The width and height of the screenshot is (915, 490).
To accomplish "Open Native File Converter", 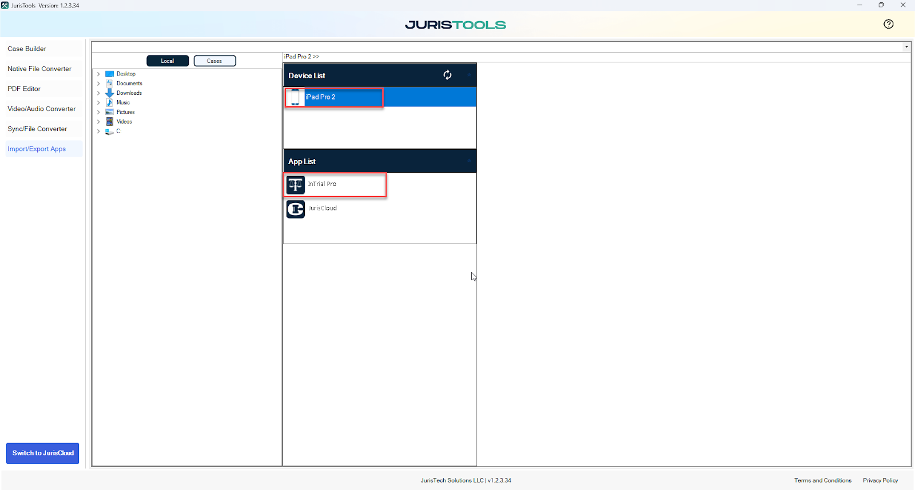I will (x=39, y=69).
